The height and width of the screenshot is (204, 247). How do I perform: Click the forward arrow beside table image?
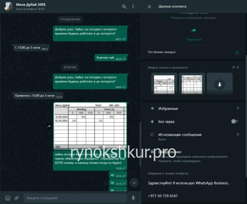click(49, 126)
